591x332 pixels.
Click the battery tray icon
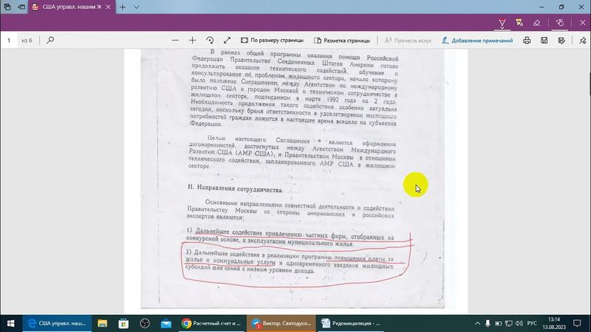click(498, 323)
